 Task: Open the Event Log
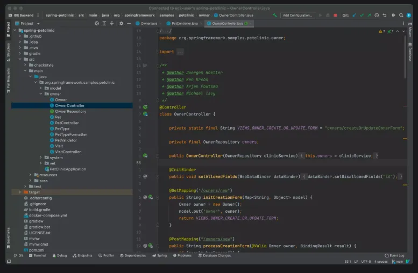tap(394, 256)
